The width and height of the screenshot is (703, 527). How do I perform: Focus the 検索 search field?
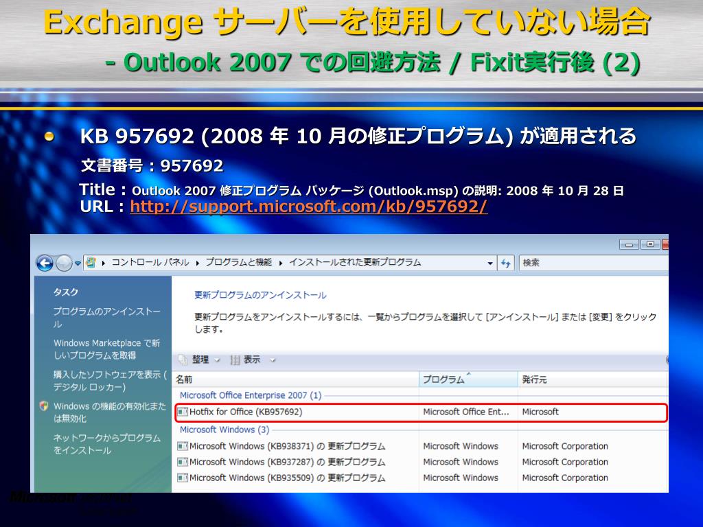tap(593, 263)
